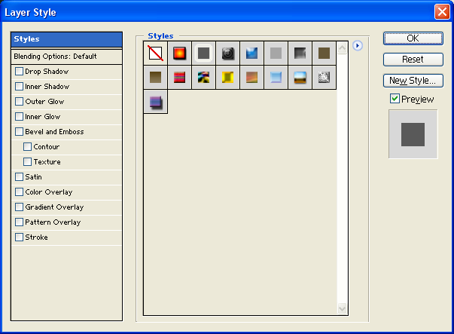The image size is (454, 334).
Task: Check the Satin effect box
Action: (x=19, y=176)
